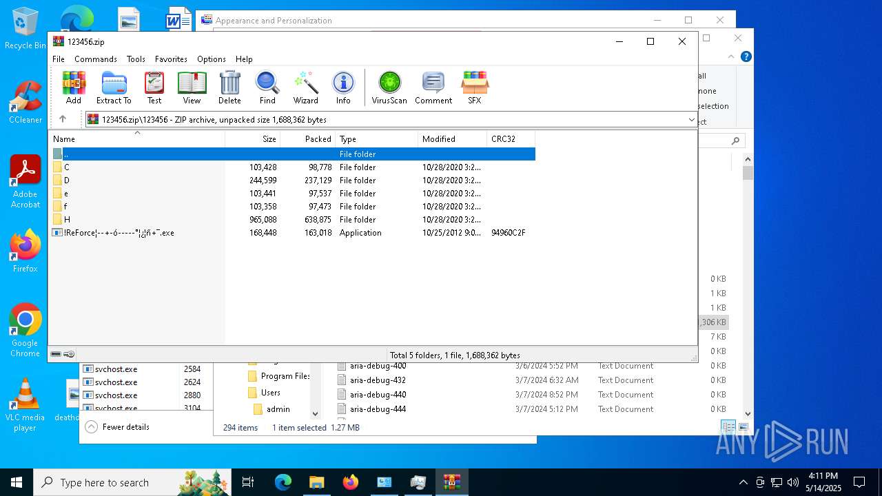
Task: Select folder D in the archive list
Action: 293,180
